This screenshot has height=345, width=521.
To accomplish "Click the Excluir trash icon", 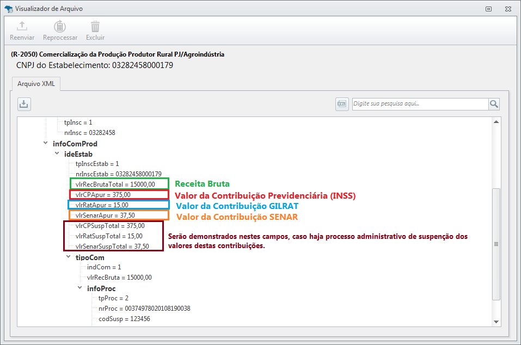I will tap(95, 27).
